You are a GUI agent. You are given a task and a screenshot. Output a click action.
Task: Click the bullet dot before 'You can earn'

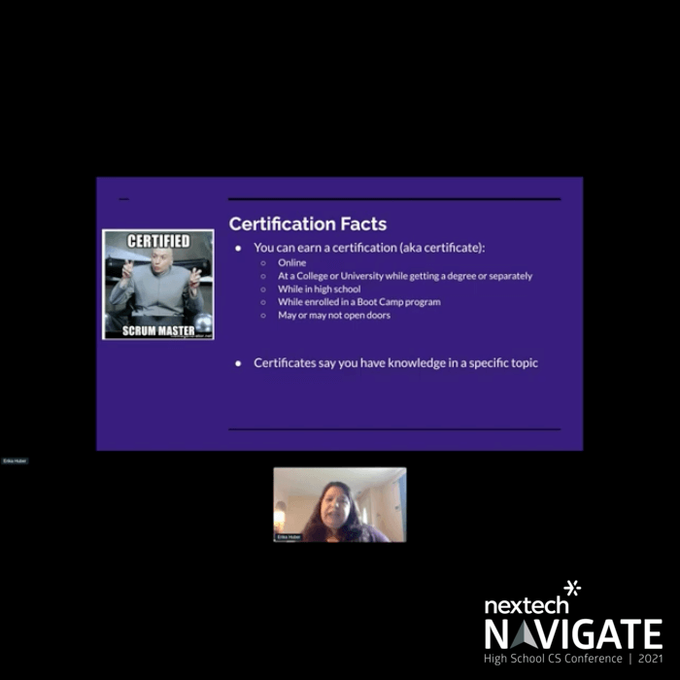[x=239, y=249]
